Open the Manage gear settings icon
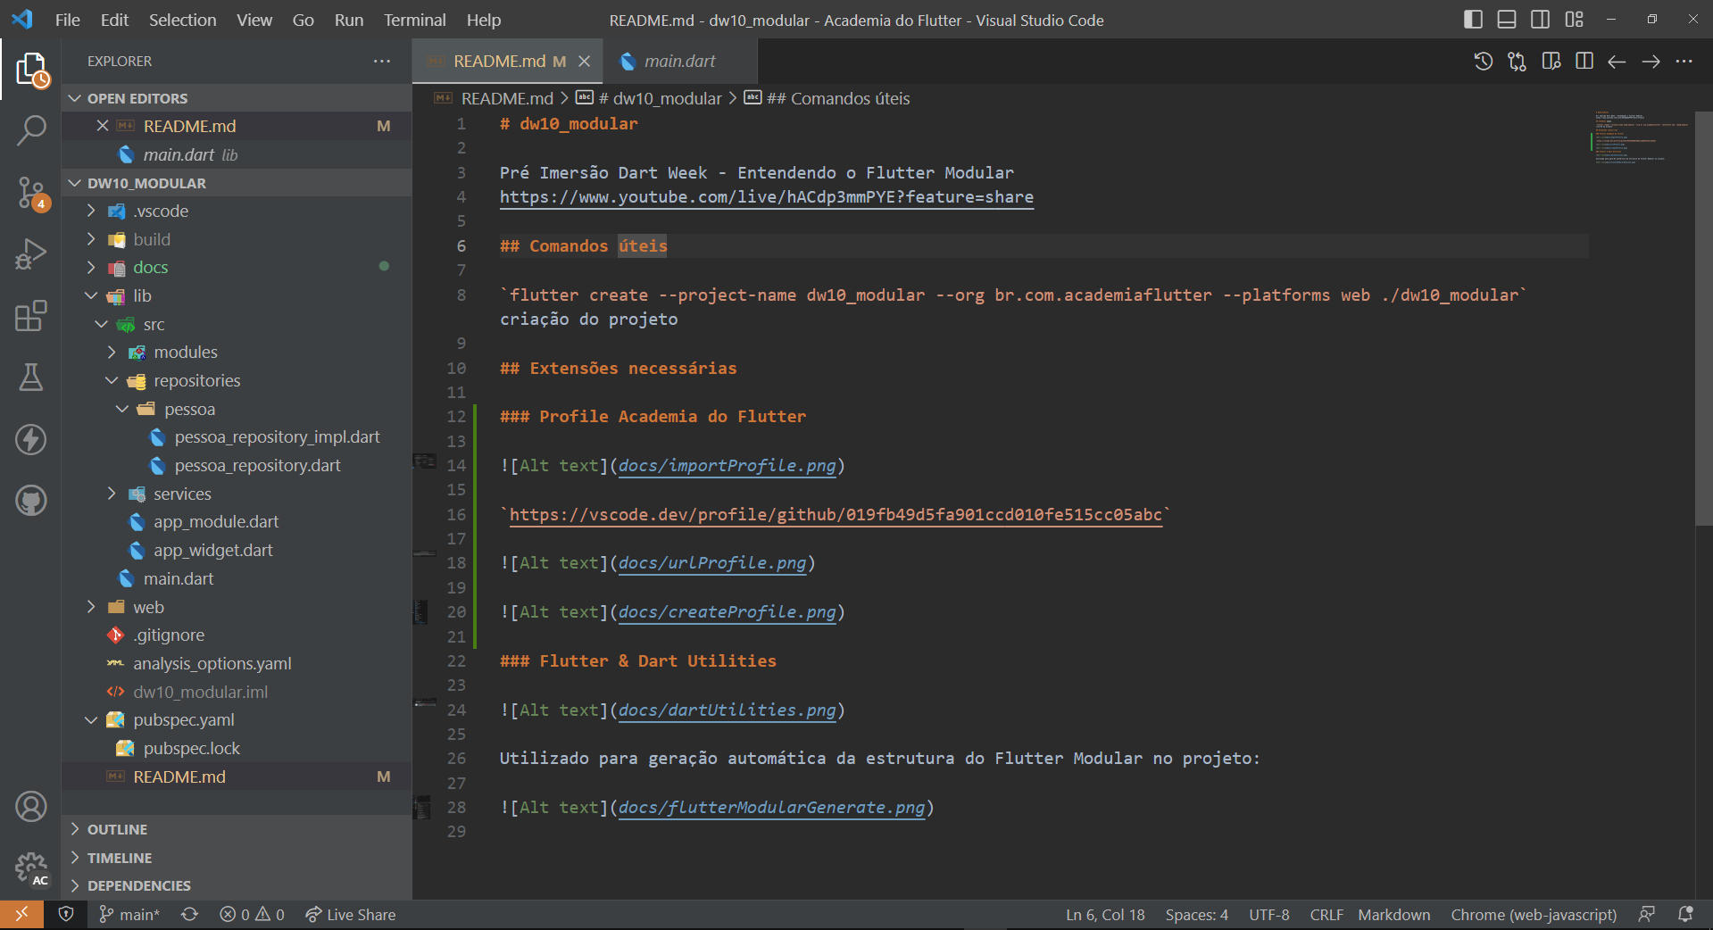 point(30,868)
